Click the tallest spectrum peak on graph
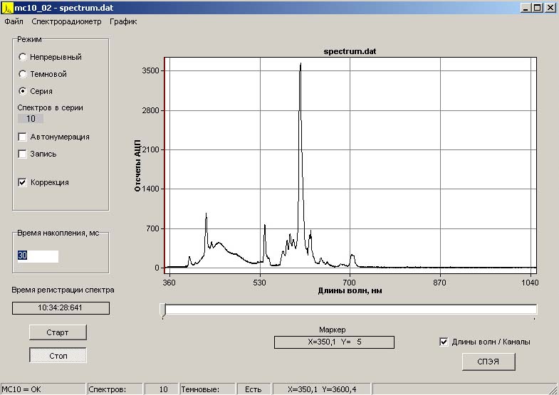559x395 pixels. click(301, 65)
